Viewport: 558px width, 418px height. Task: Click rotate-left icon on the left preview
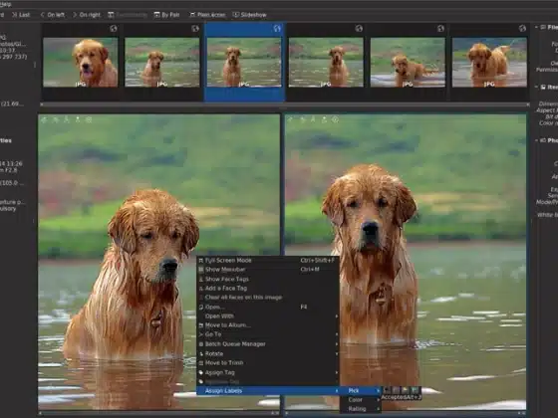coord(45,120)
